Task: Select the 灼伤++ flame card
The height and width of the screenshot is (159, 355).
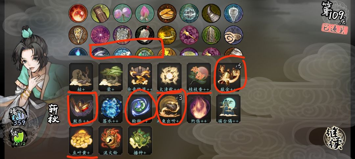Action: 199,109
